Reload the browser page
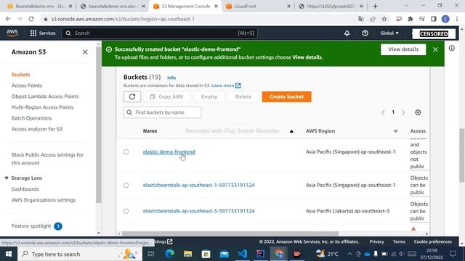The height and width of the screenshot is (261, 465). tap(31, 19)
